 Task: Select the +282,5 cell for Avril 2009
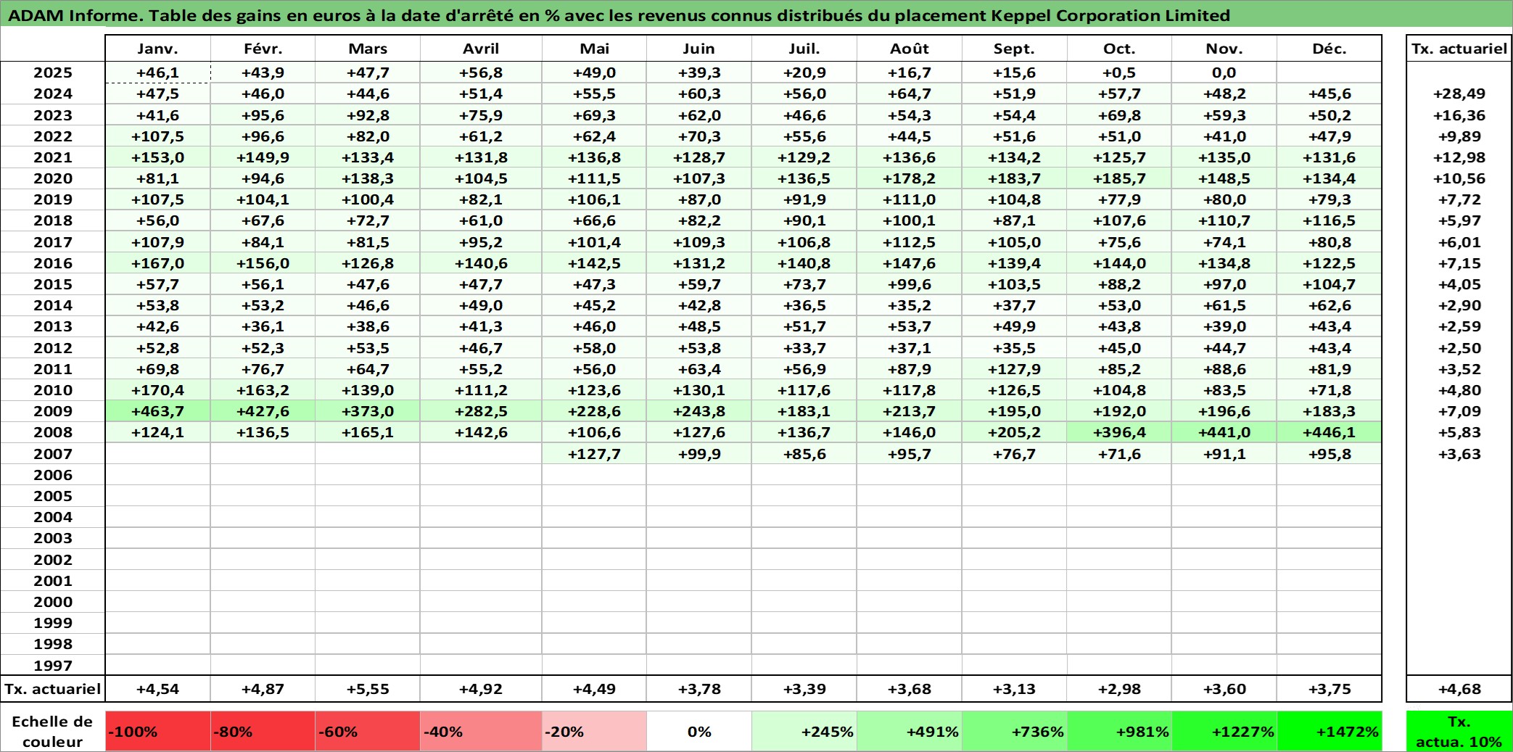pyautogui.click(x=481, y=411)
